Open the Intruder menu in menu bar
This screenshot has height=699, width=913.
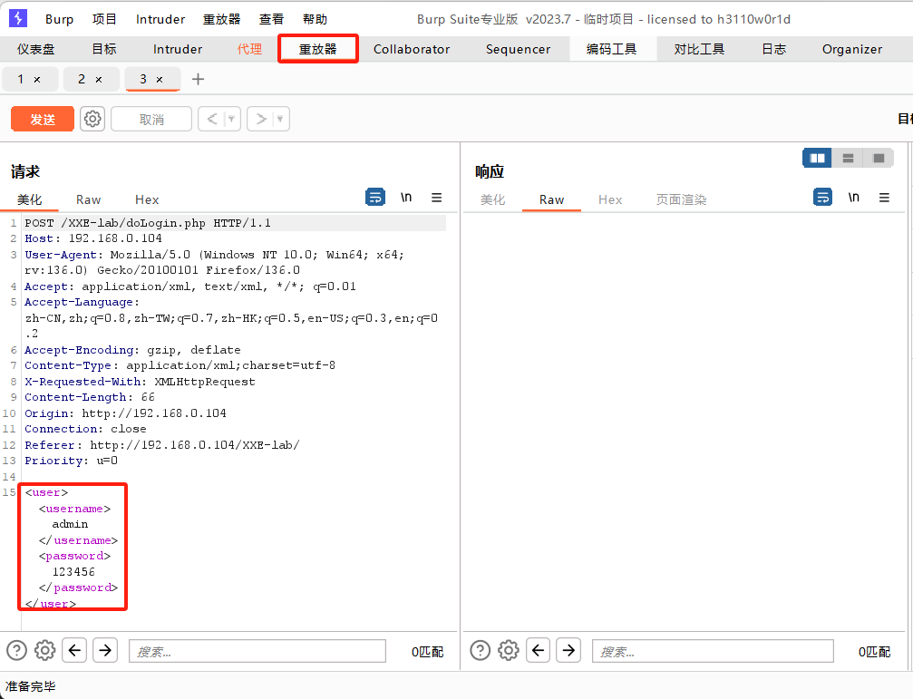pyautogui.click(x=160, y=19)
